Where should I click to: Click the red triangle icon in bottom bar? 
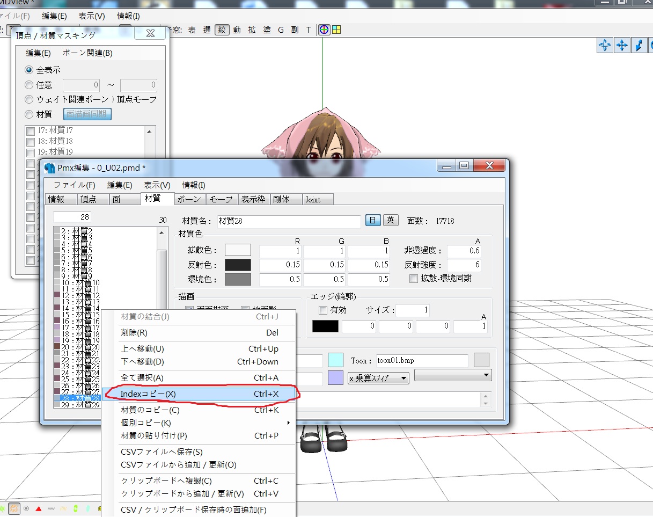click(39, 508)
